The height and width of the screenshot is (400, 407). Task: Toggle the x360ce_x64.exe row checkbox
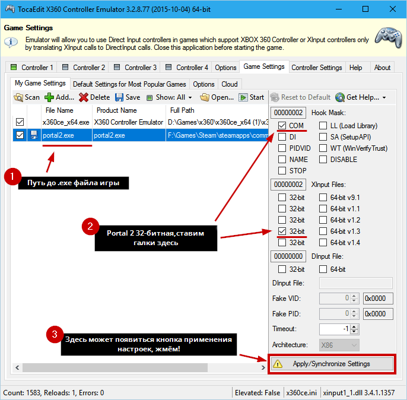pos(20,122)
